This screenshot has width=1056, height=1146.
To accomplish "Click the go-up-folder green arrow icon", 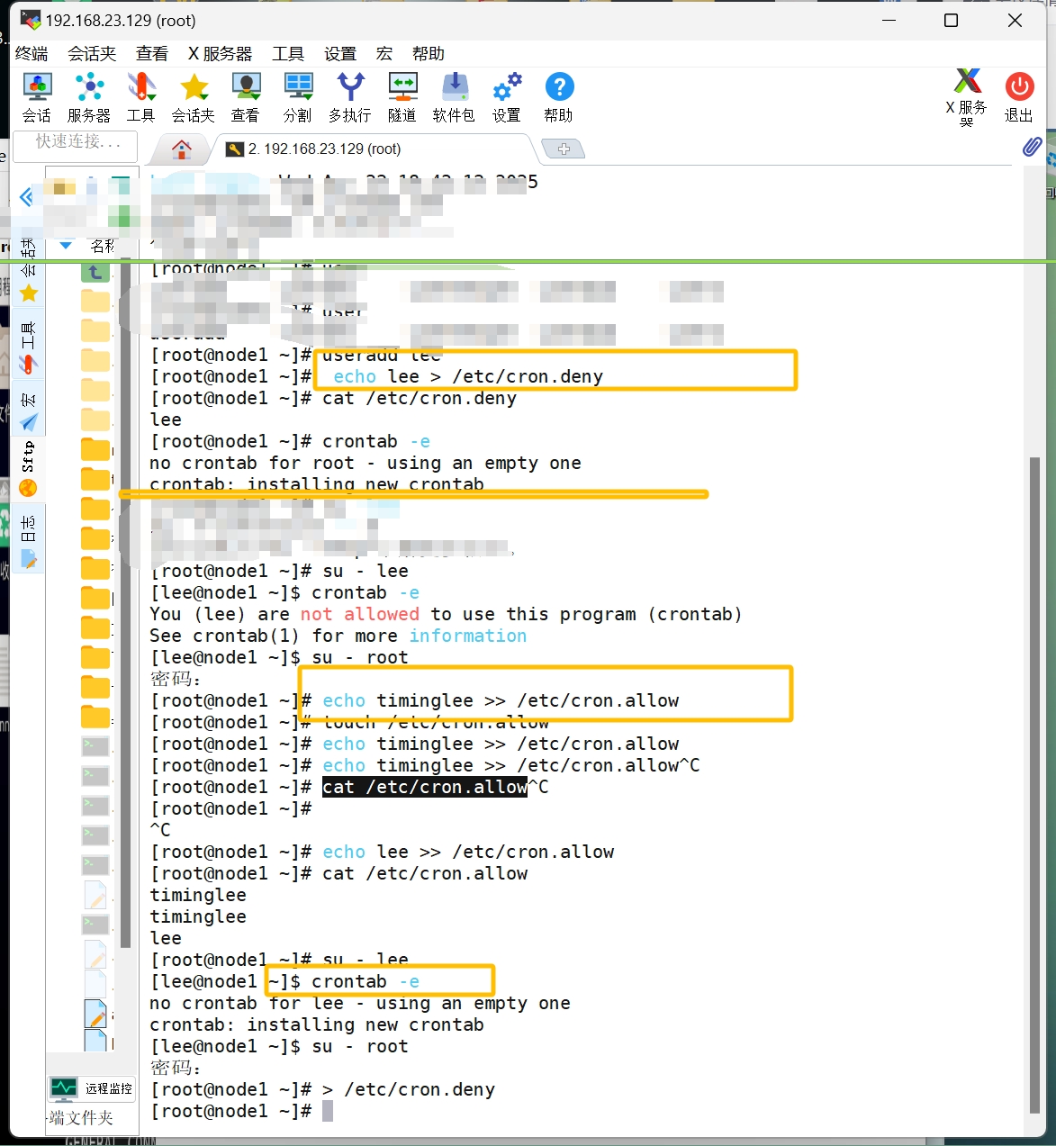I will pos(95,272).
